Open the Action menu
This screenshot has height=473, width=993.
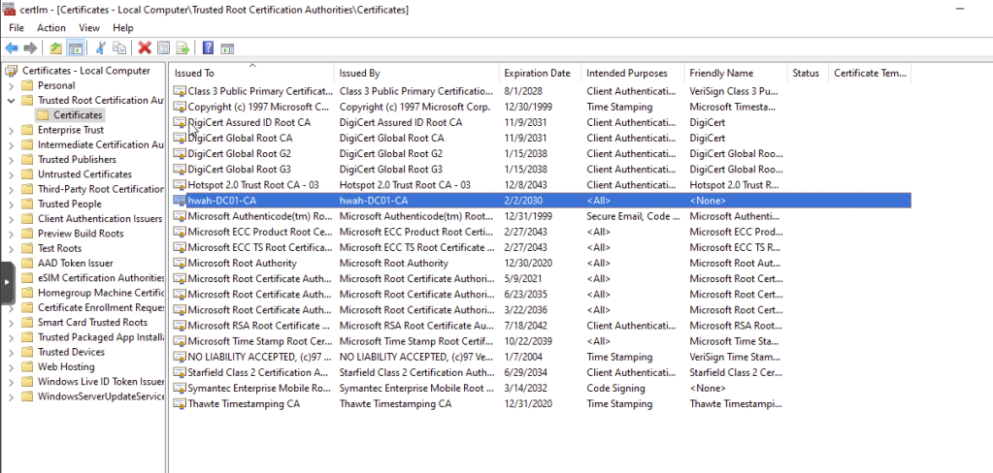pos(50,28)
